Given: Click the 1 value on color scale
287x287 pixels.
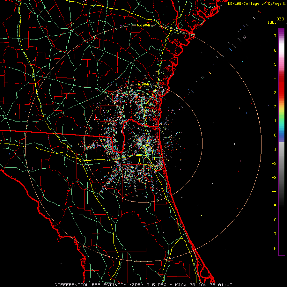Looking at the screenshot, I should click(275, 121).
